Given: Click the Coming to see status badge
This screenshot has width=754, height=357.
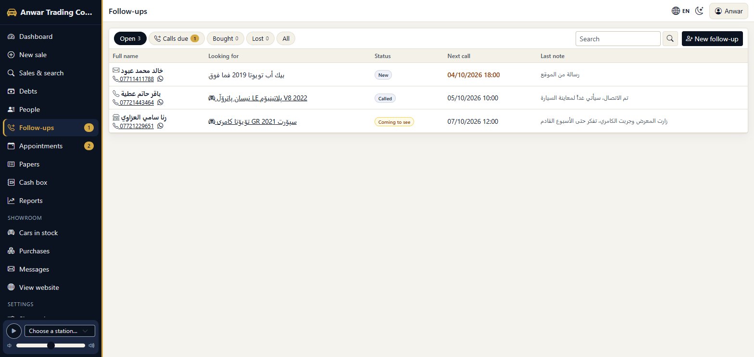Looking at the screenshot, I should pos(394,122).
